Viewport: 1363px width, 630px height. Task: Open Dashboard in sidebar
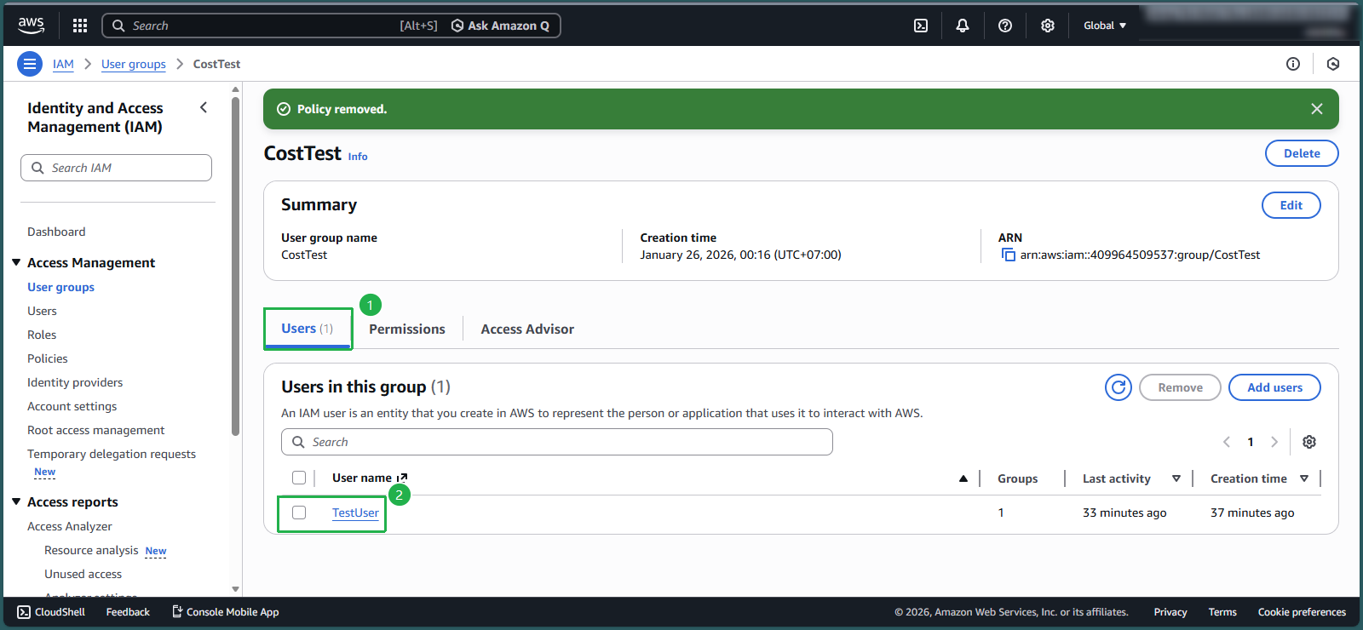pyautogui.click(x=56, y=232)
